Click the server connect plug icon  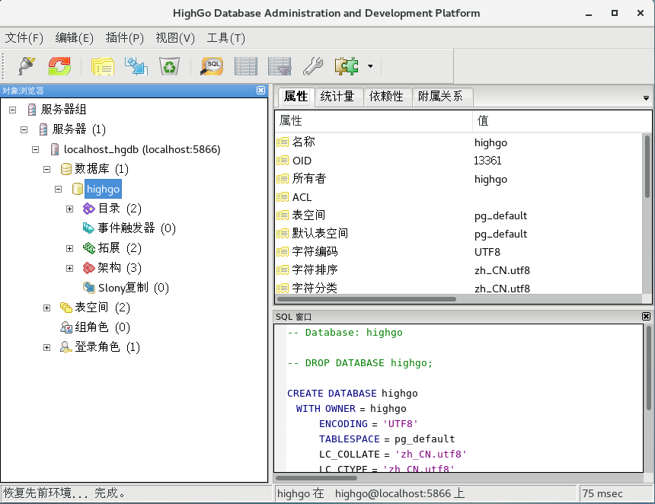(25, 66)
